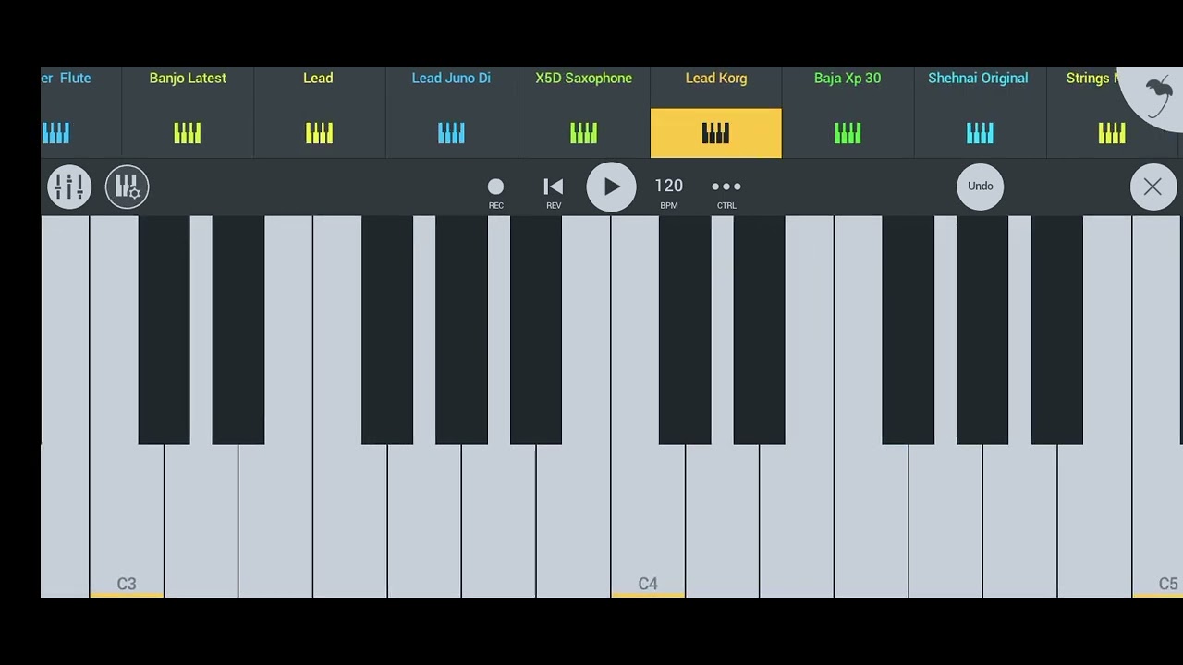Screen dimensions: 1183x665
Task: Open the CTRL three-dots menu
Action: point(726,192)
